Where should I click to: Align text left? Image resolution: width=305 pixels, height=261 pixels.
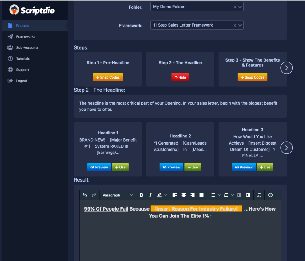[x=175, y=195]
